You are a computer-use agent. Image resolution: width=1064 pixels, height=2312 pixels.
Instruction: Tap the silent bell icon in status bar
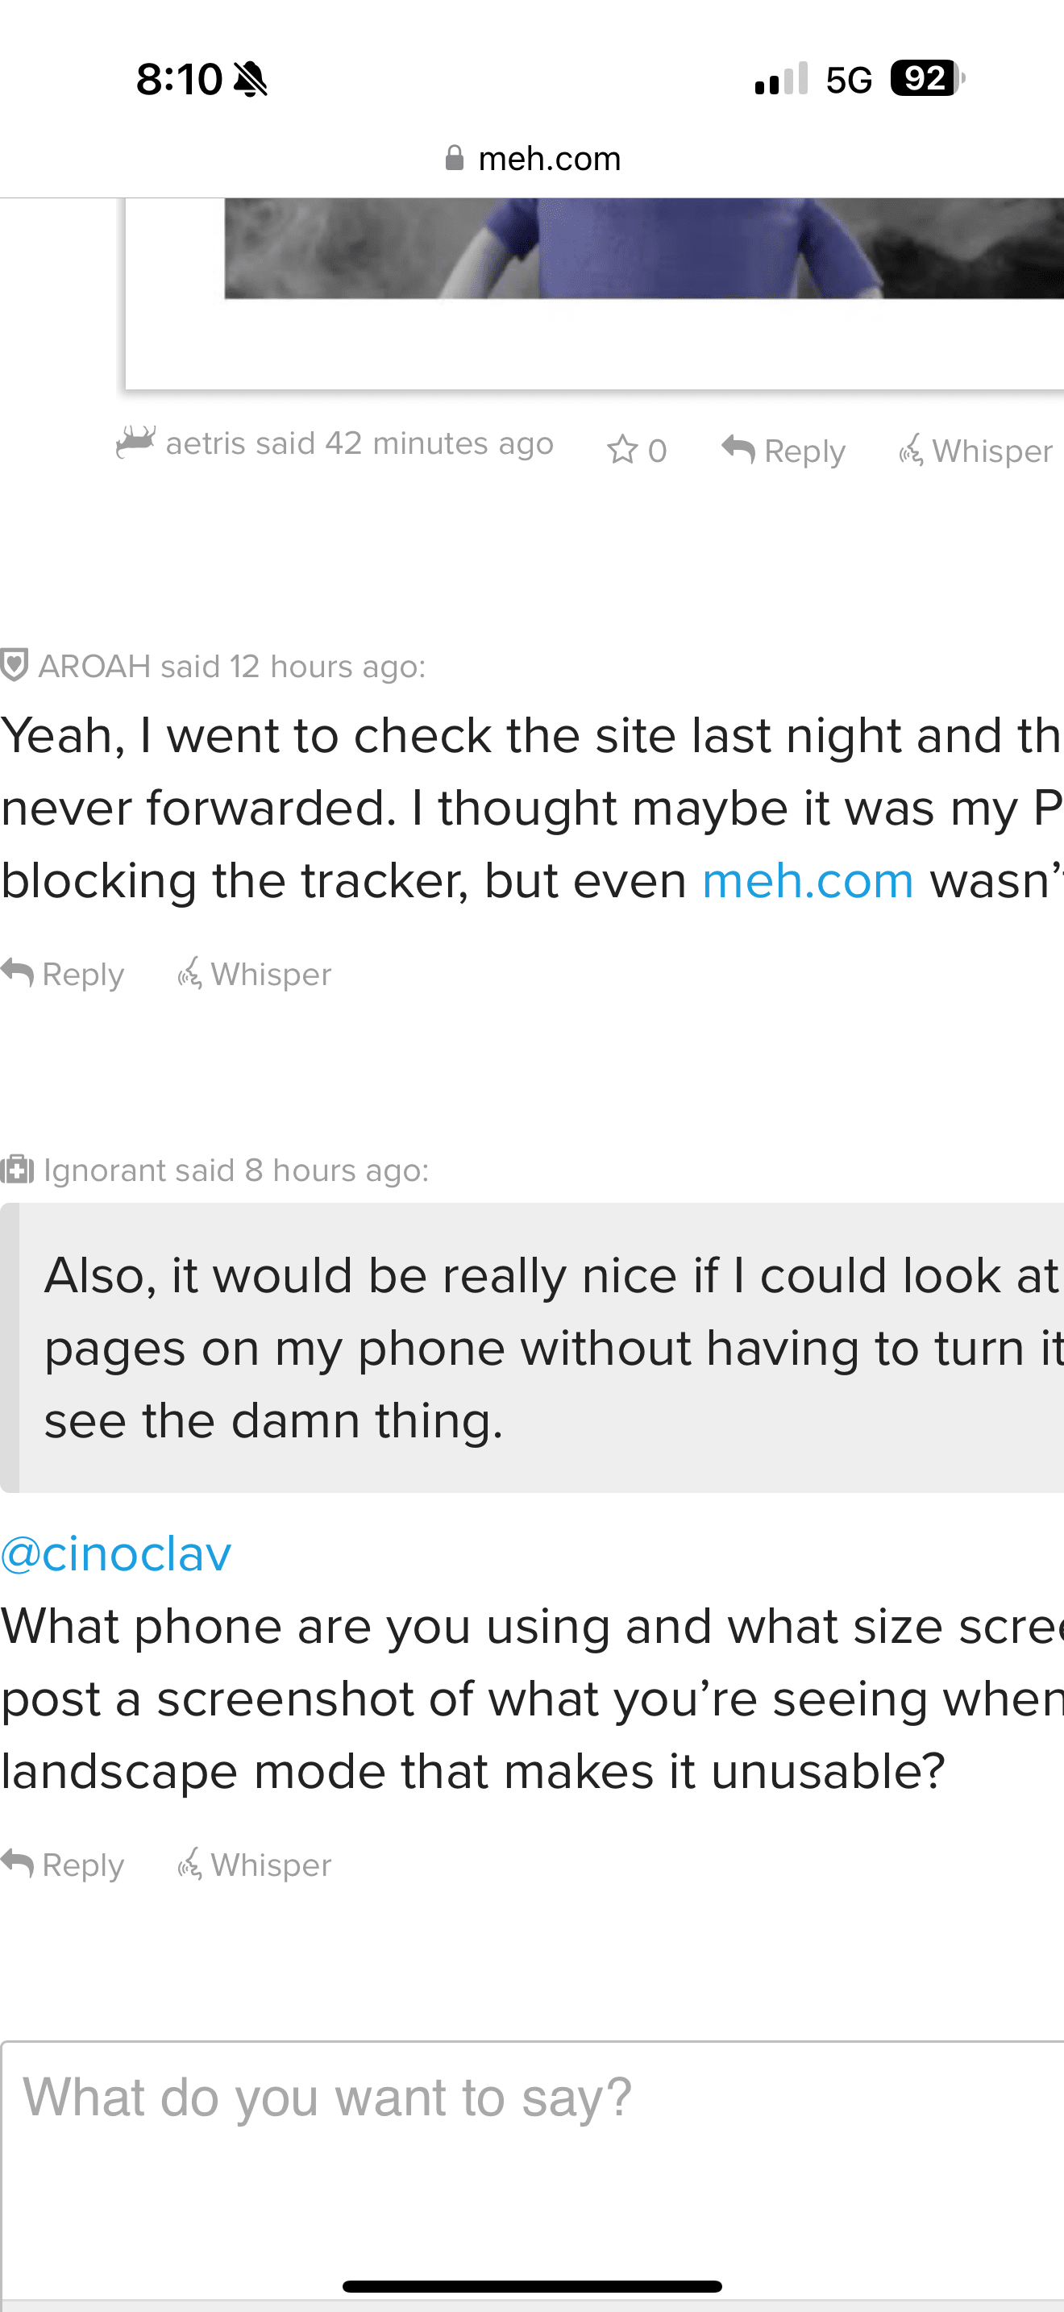(x=251, y=79)
